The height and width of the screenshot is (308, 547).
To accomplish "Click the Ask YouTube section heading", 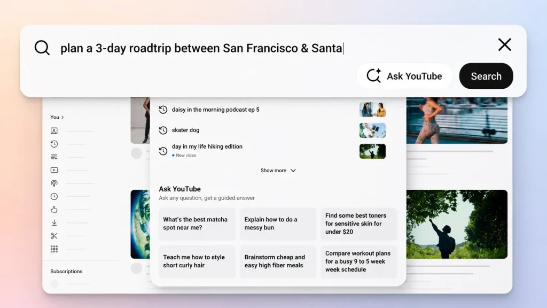I will pyautogui.click(x=179, y=189).
